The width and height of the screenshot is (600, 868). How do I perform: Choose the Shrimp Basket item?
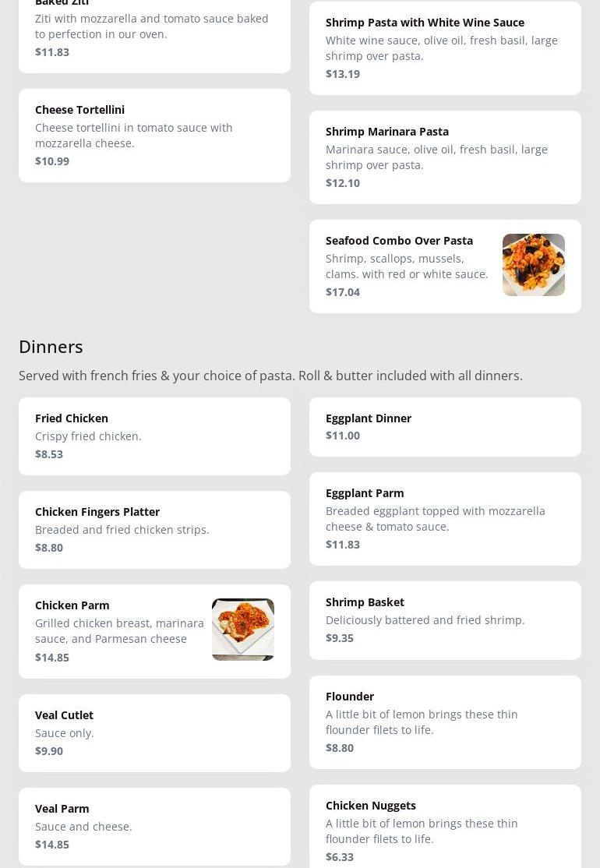click(x=445, y=620)
